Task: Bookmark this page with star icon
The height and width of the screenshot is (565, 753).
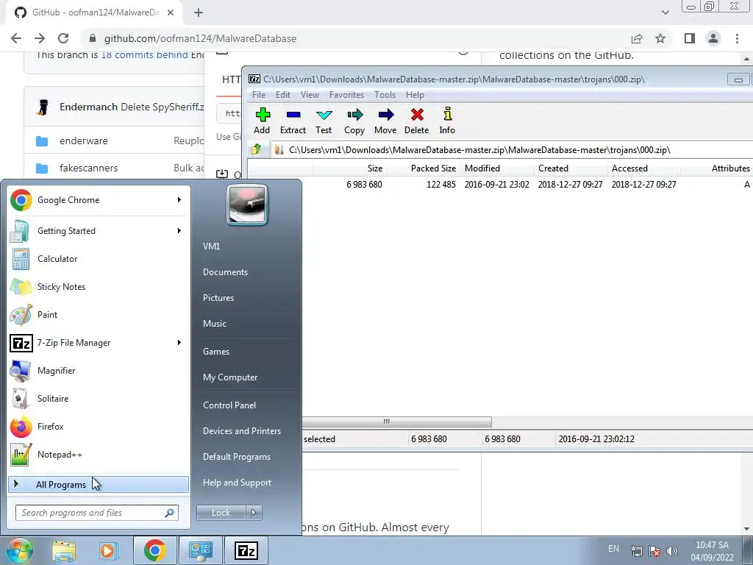Action: click(x=660, y=38)
